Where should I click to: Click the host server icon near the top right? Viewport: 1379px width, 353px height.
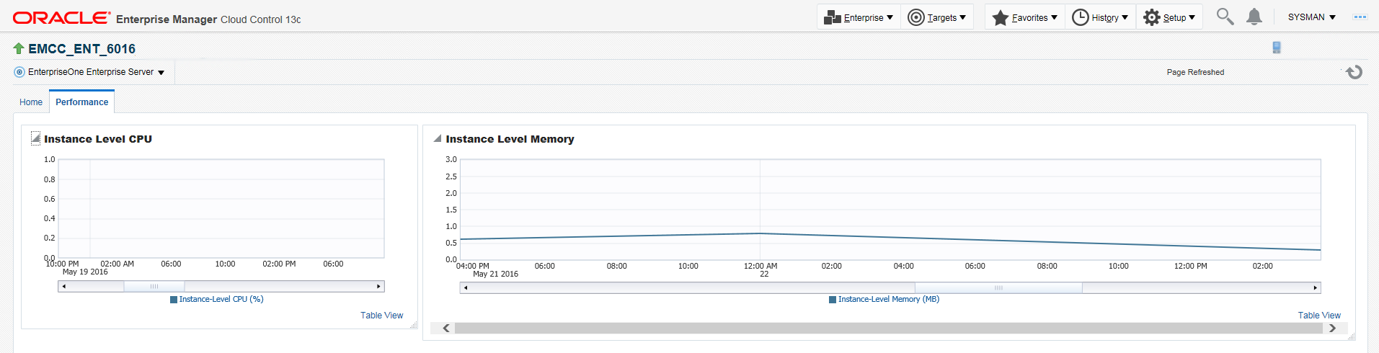pos(1277,48)
